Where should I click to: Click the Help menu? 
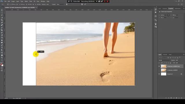tap(48, 1)
